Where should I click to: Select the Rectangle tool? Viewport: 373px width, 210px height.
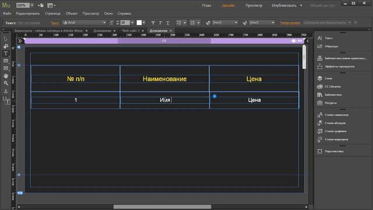(x=6, y=61)
